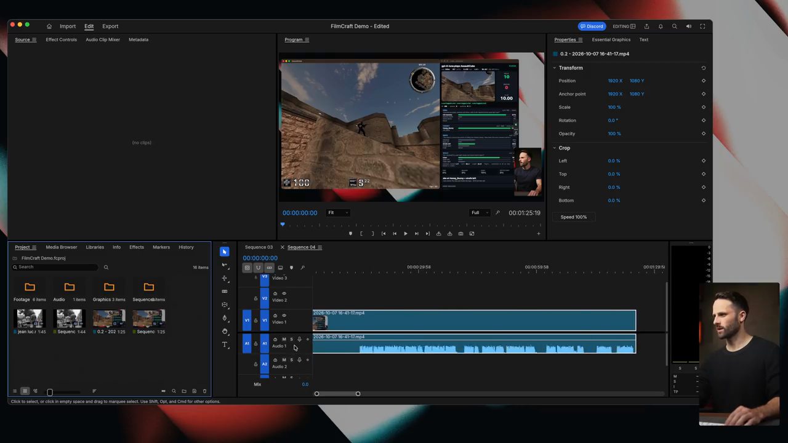Click the share upload icon in the top bar
This screenshot has width=788, height=443.
[x=646, y=26]
